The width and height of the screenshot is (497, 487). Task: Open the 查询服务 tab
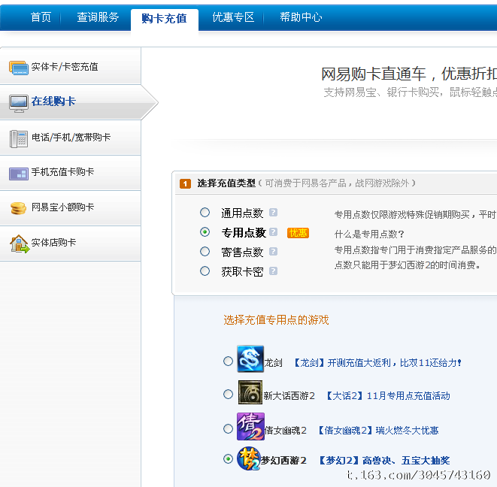pos(98,17)
